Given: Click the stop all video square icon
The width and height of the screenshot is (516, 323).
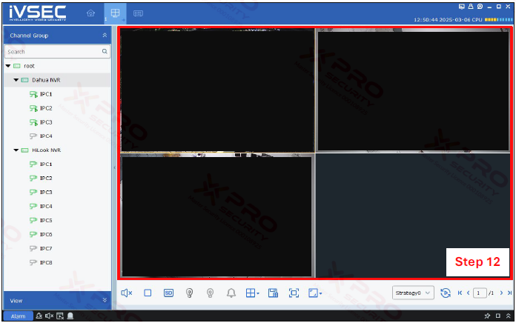Looking at the screenshot, I should (x=148, y=293).
